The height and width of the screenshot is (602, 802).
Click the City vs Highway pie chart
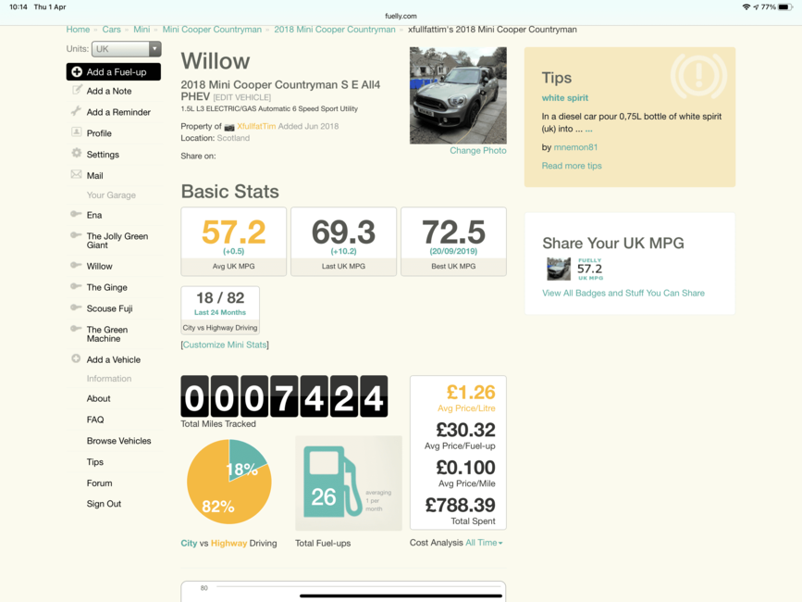(228, 482)
